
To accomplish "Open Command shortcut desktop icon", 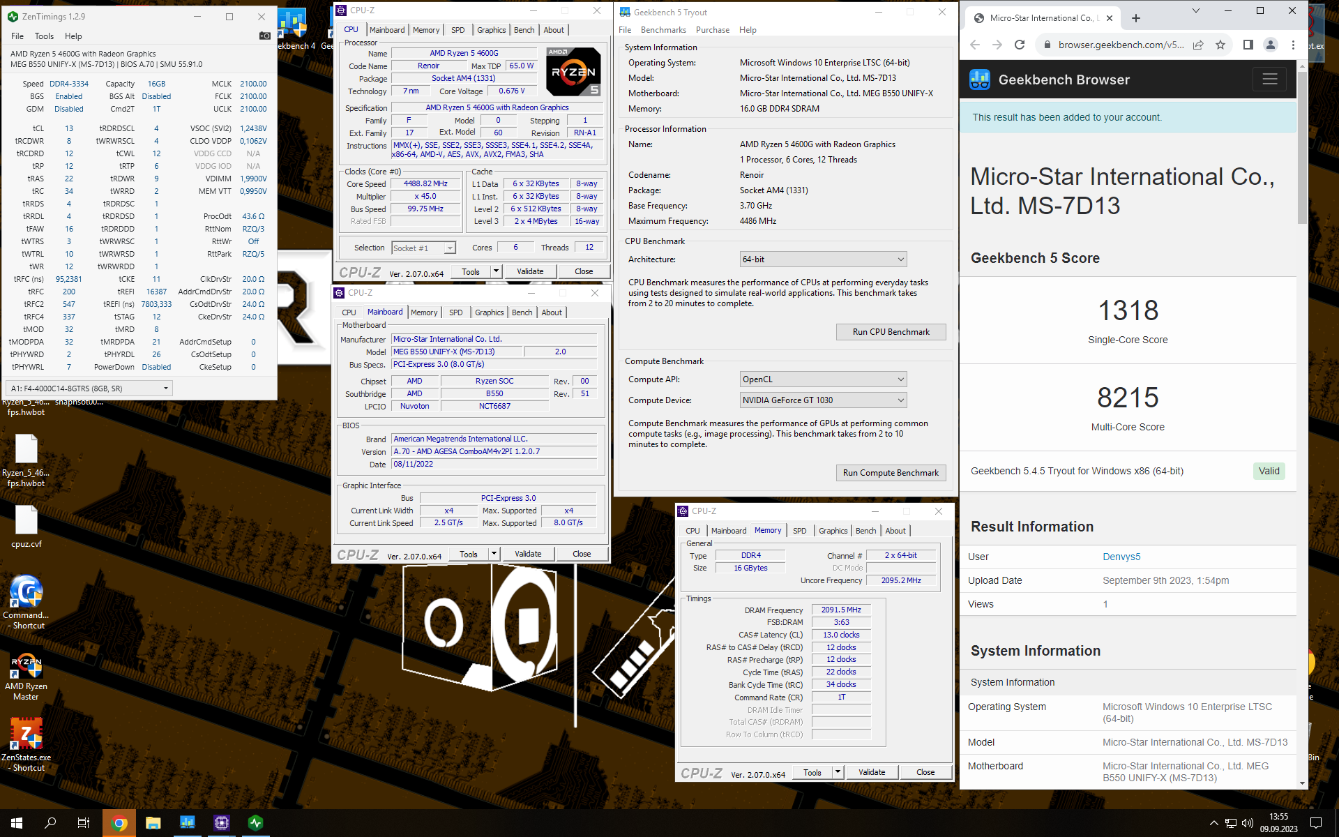I will tap(26, 603).
